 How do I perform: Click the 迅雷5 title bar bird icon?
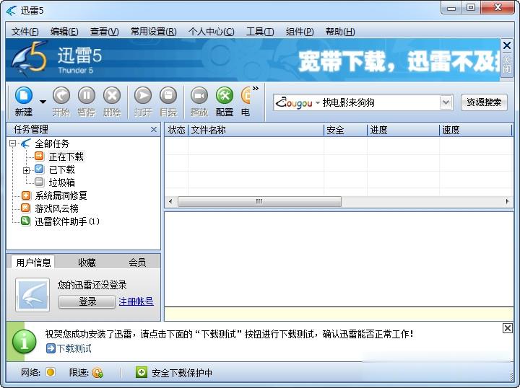12,11
